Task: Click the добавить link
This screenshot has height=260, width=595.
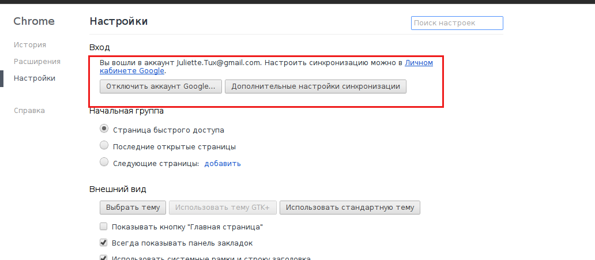Action: click(x=223, y=164)
